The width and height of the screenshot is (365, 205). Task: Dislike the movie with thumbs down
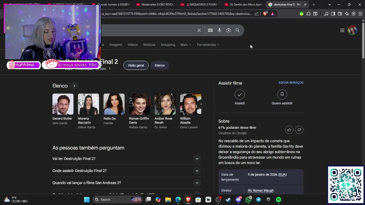[299, 130]
